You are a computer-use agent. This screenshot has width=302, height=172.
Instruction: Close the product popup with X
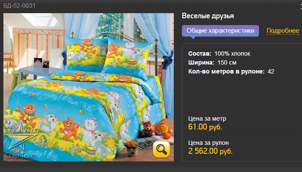[x=301, y=7]
